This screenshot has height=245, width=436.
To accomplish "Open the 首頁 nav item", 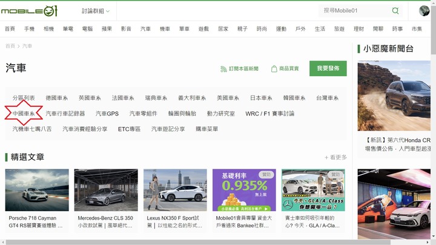I will point(10,29).
